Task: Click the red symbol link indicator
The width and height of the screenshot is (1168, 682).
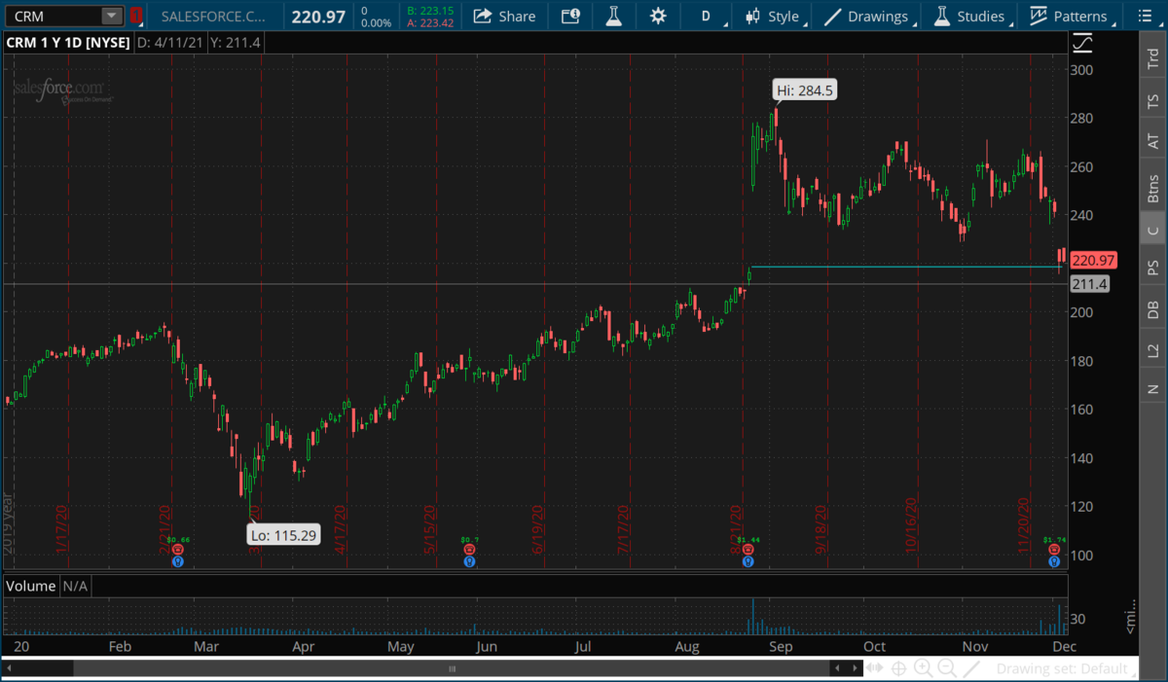Action: 136,16
